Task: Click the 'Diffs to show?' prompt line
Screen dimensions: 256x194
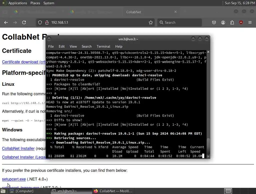Action: click(x=64, y=120)
